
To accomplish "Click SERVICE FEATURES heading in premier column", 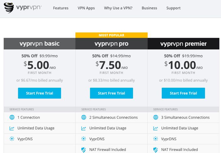I will click(165, 109).
